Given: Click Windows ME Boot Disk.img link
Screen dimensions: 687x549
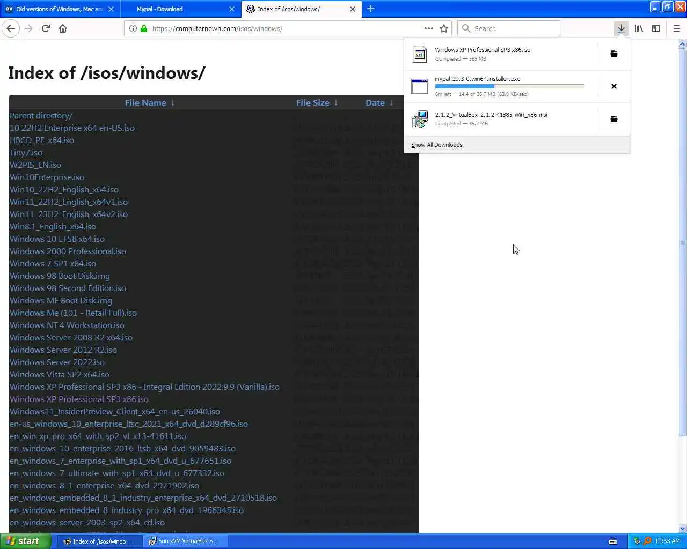Looking at the screenshot, I should click(x=61, y=300).
